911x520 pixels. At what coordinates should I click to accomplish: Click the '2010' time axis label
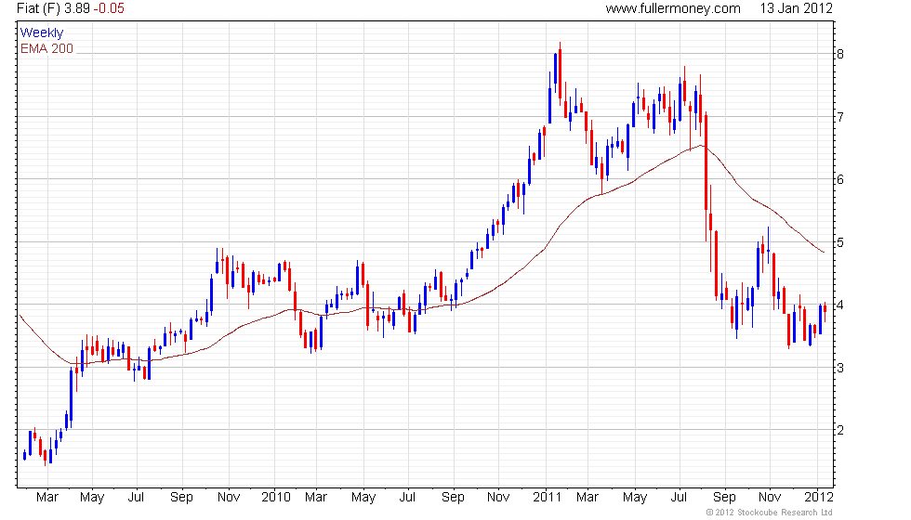(275, 497)
